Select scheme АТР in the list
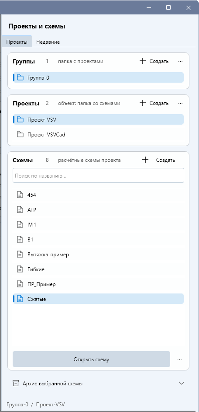This screenshot has height=412, width=199. (x=98, y=209)
